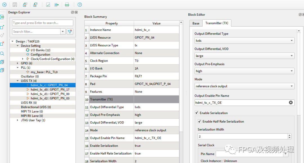Click the Collapse All sidebar icon
Viewport: 304px width, 163px height.
pos(2,70)
